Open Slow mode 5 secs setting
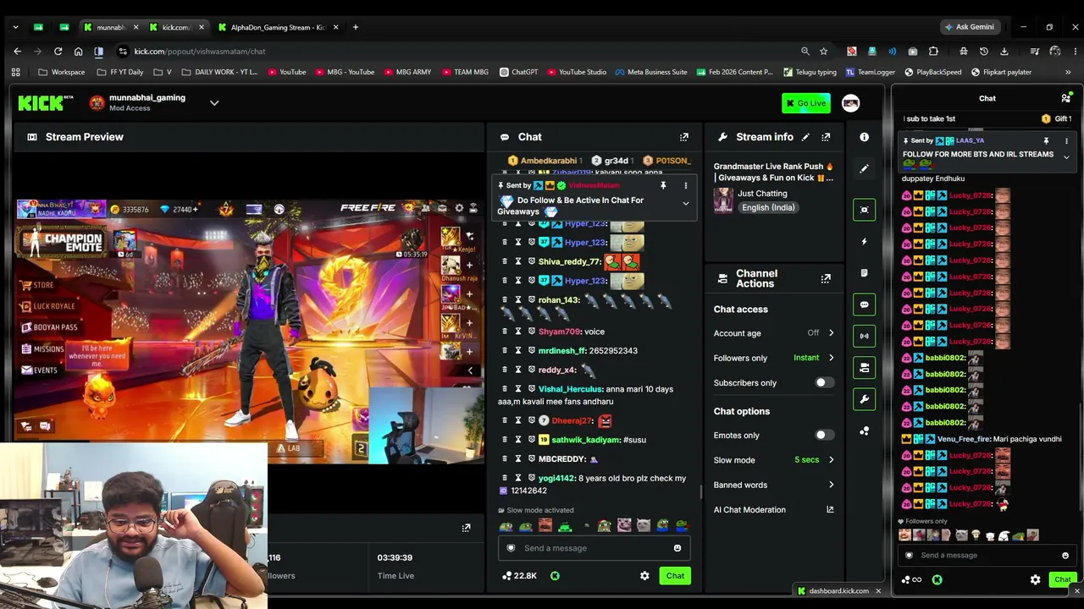Screen dimensions: 1084x609 point(774,460)
